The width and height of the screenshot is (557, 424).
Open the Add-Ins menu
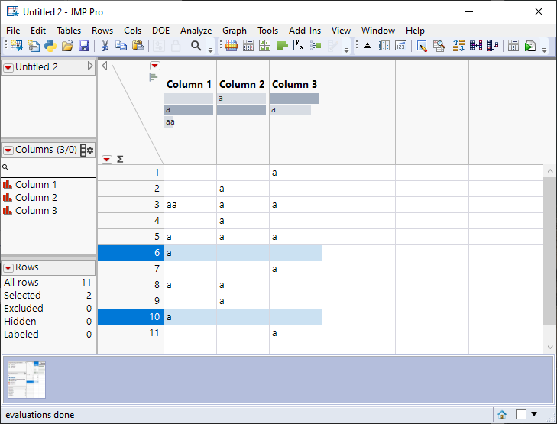pos(305,31)
